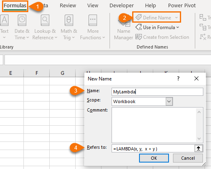Expand the Use in Formula dropdown arrow
This screenshot has height=169, width=211.
click(x=178, y=27)
